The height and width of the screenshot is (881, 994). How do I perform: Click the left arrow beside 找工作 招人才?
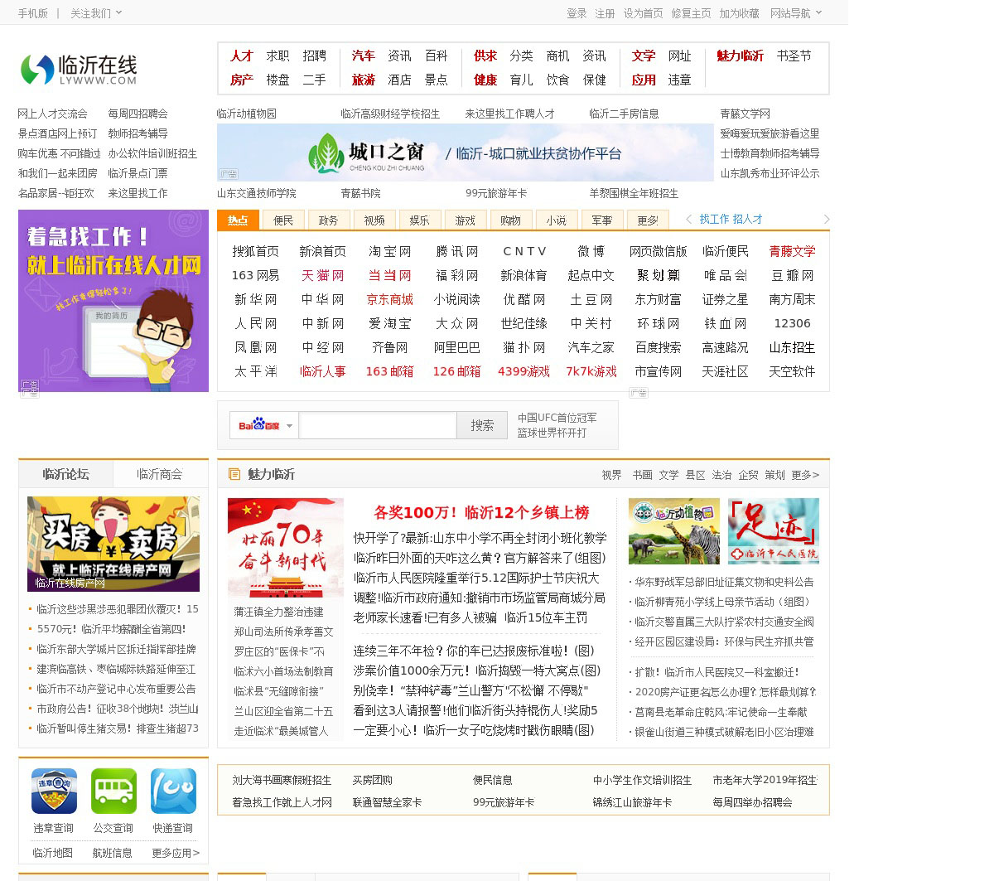click(x=689, y=220)
